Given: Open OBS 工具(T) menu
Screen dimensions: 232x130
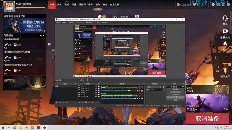Looking at the screenshot, I should tap(97, 23).
